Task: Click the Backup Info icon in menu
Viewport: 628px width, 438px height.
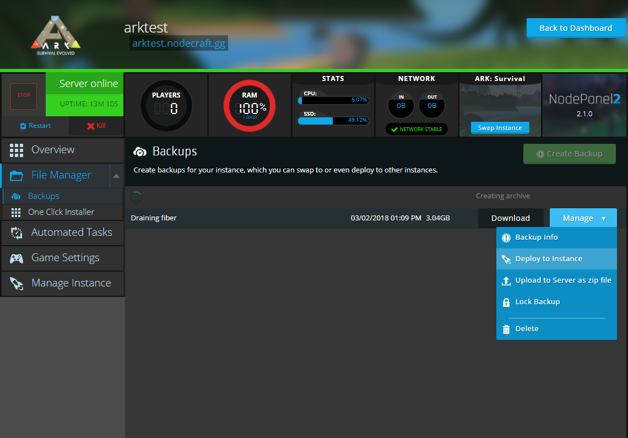Action: (506, 237)
